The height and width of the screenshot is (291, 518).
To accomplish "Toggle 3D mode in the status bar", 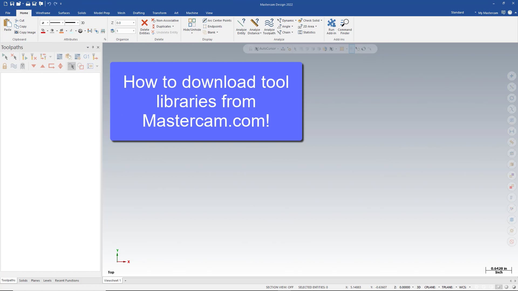I will pos(418,287).
